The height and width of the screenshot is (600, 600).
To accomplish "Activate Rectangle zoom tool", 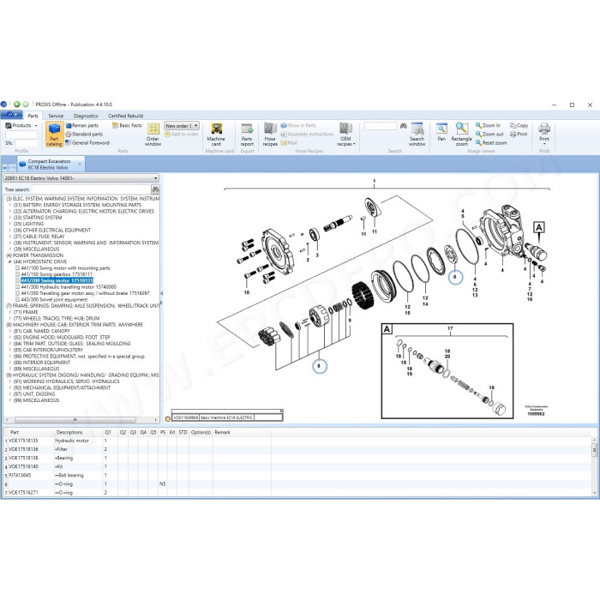I will [461, 135].
